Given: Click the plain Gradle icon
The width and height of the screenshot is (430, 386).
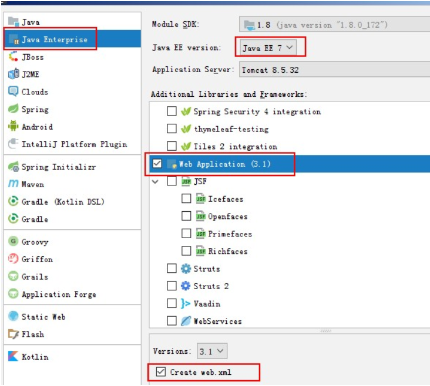Looking at the screenshot, I should pyautogui.click(x=14, y=219).
